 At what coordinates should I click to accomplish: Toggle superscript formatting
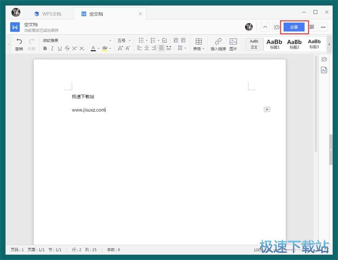(74, 48)
